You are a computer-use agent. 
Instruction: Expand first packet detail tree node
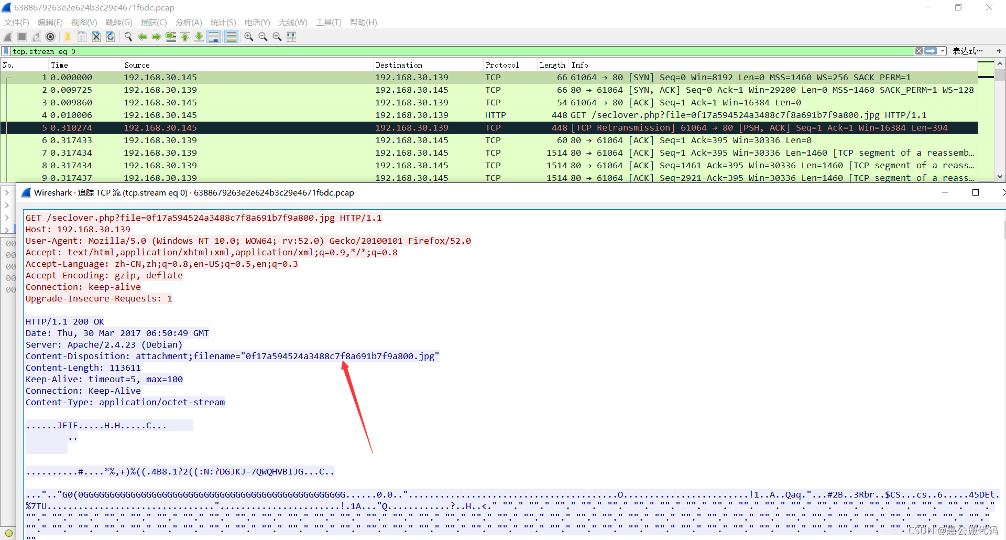[7, 192]
